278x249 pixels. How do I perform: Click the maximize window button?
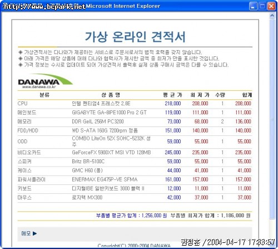[262, 6]
